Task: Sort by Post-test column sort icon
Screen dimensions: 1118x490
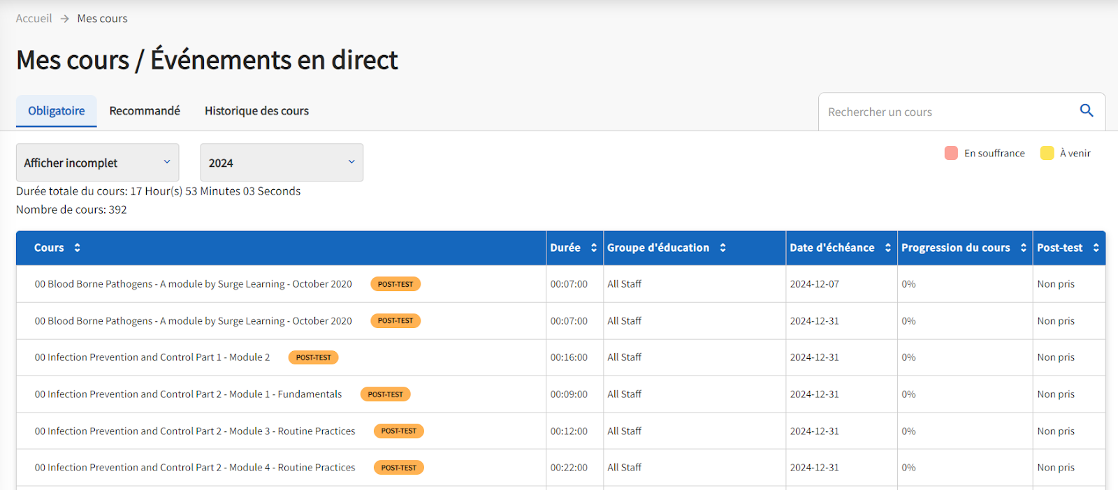Action: coord(1096,248)
